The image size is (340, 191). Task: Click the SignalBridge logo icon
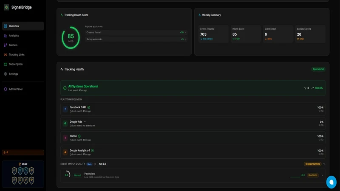click(x=6, y=7)
